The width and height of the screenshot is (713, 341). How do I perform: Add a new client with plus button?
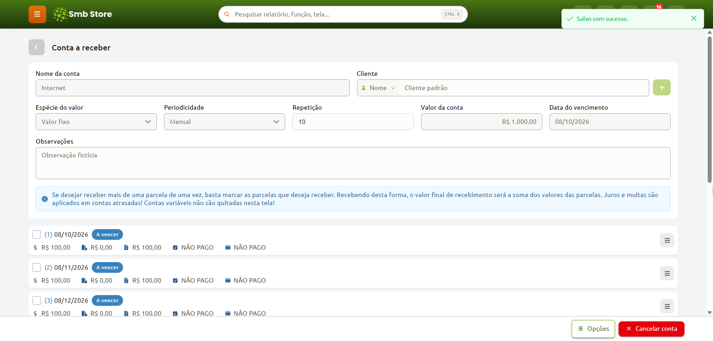662,87
